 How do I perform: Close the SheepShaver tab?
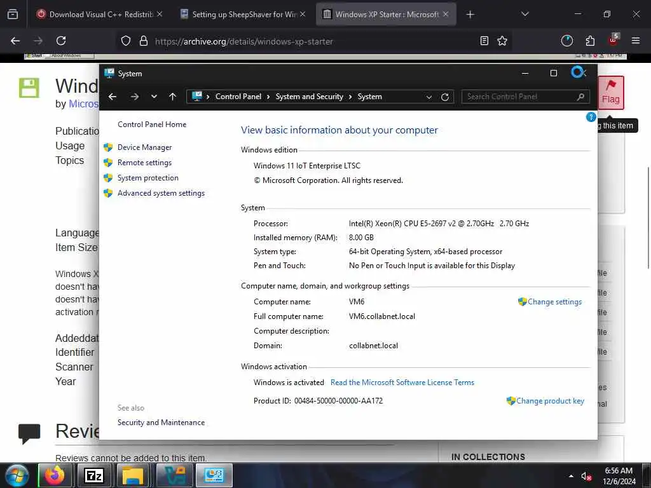pyautogui.click(x=303, y=14)
